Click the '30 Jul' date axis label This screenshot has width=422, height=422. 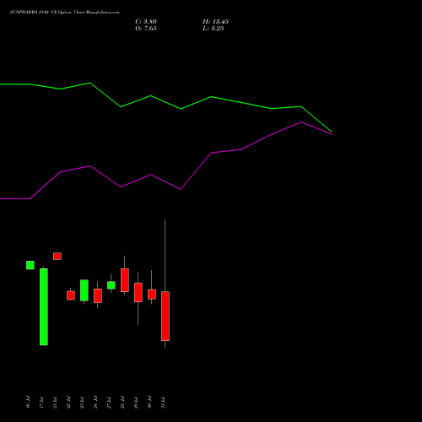[x=149, y=403]
